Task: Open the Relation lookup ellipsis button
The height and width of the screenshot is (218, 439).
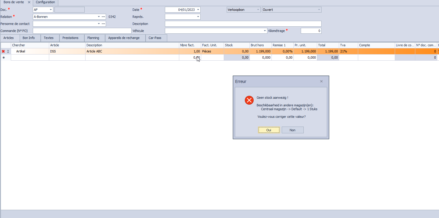Action: [103, 17]
